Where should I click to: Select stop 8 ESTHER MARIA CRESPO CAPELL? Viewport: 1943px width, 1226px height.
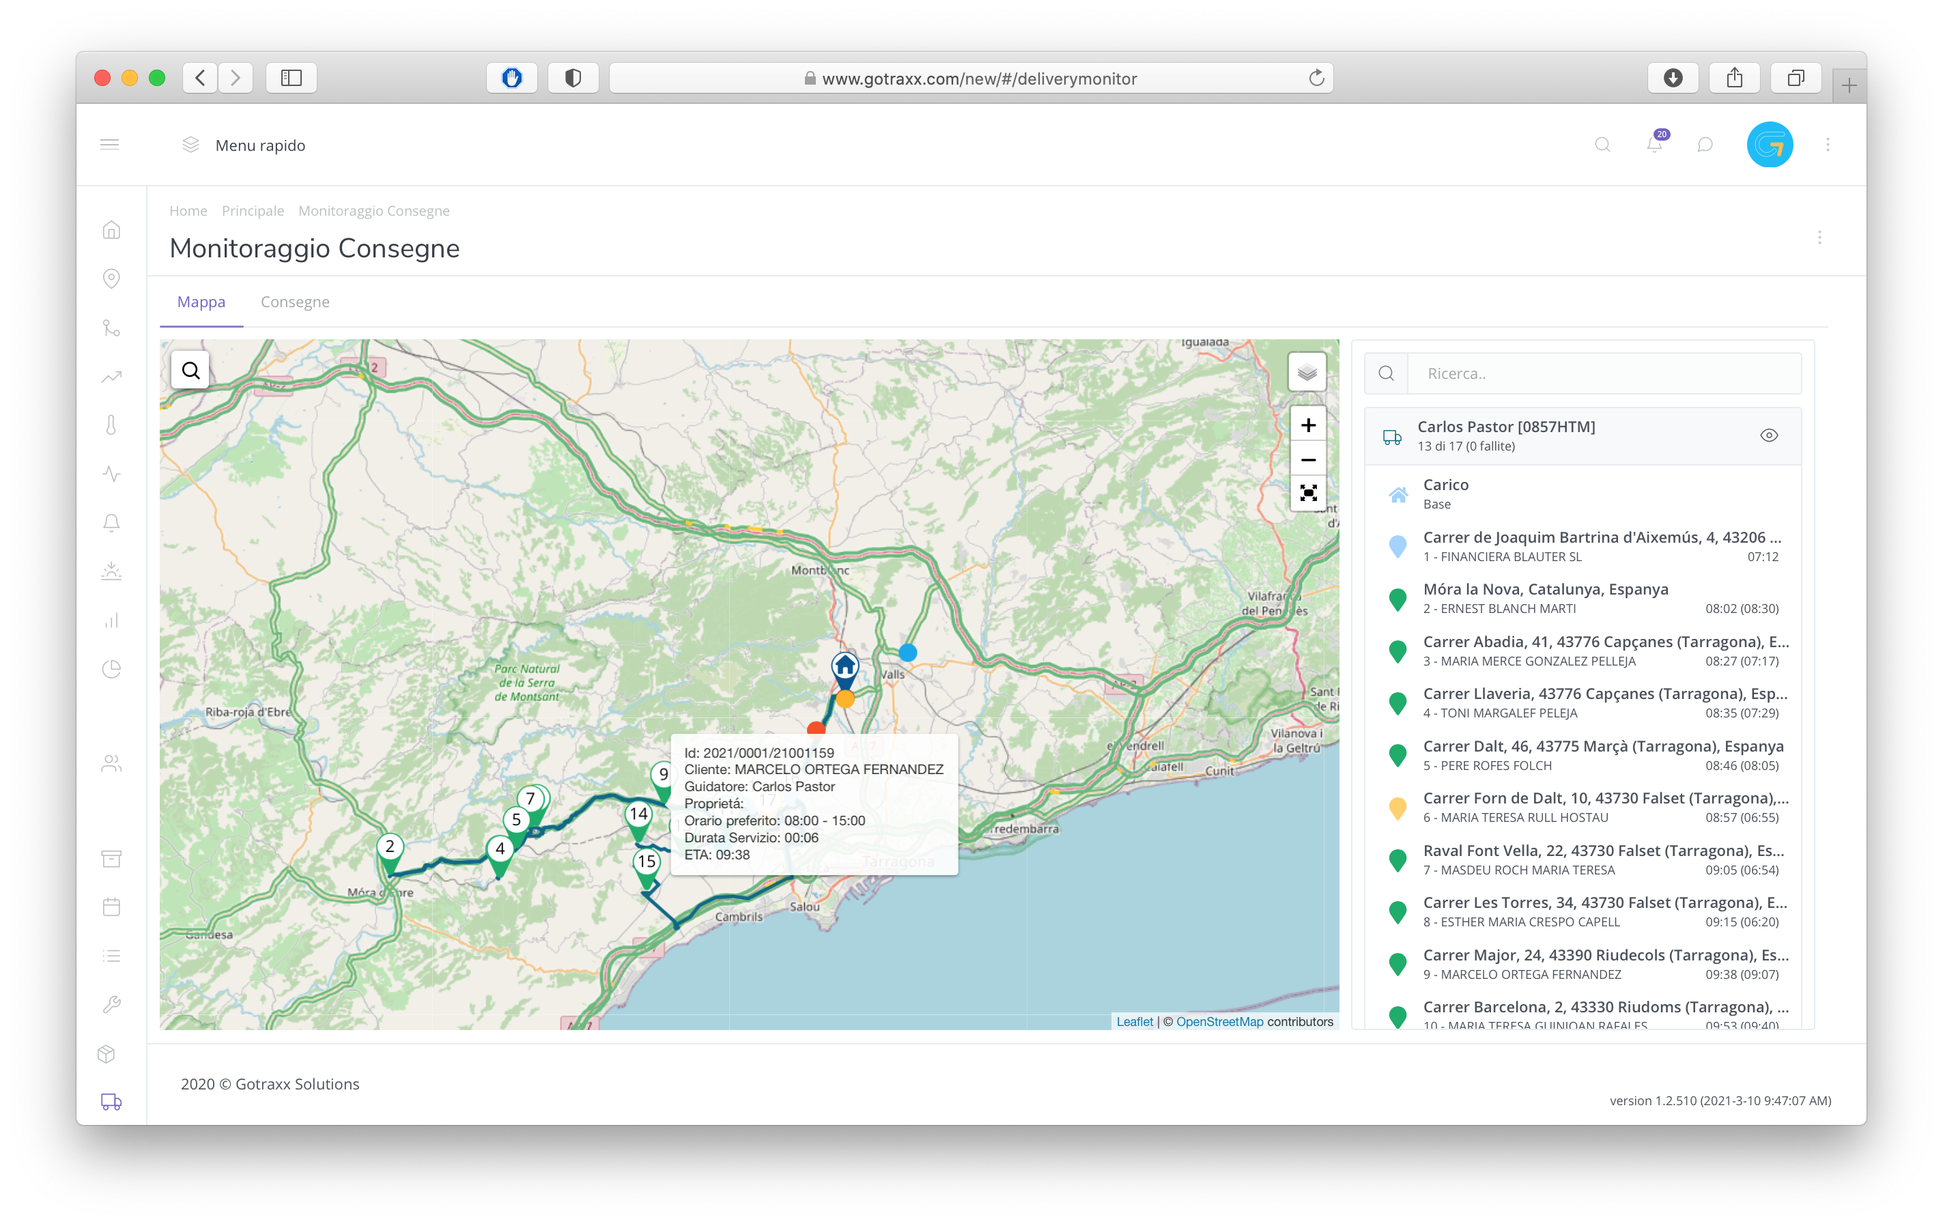point(1582,911)
